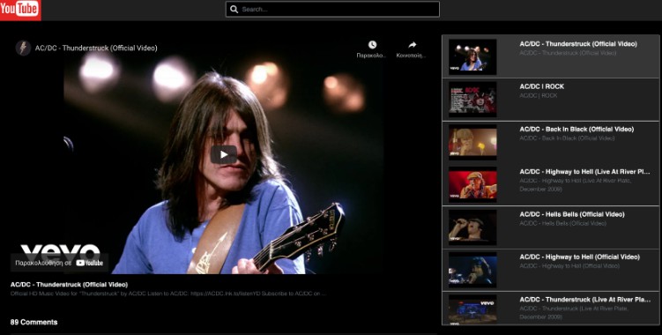This screenshot has height=335, width=662.
Task: Open the Hells Bells thumbnail
Action: pos(472,227)
